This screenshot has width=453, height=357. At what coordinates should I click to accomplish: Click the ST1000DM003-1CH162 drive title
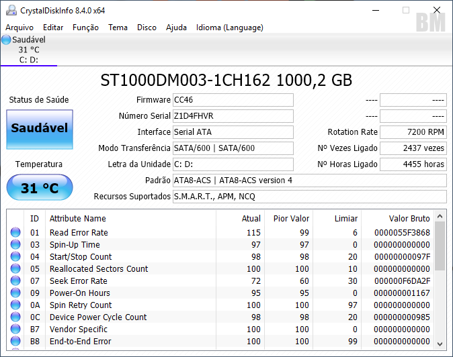click(x=226, y=81)
